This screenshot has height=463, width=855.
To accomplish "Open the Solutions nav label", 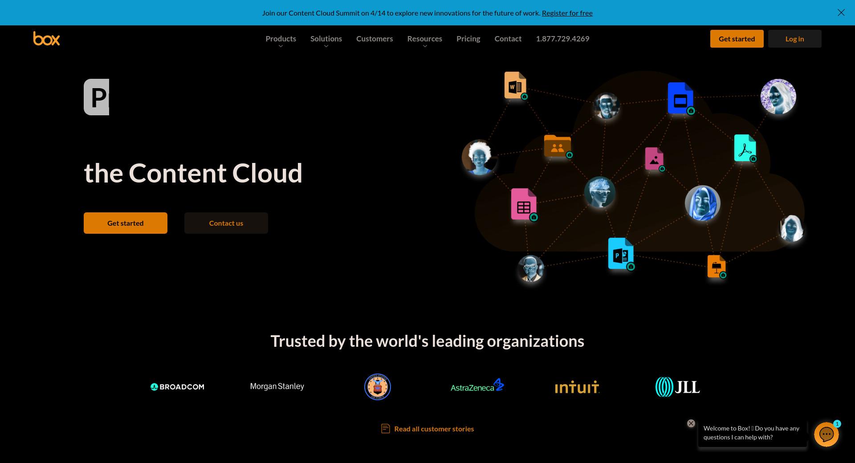I will coord(326,39).
